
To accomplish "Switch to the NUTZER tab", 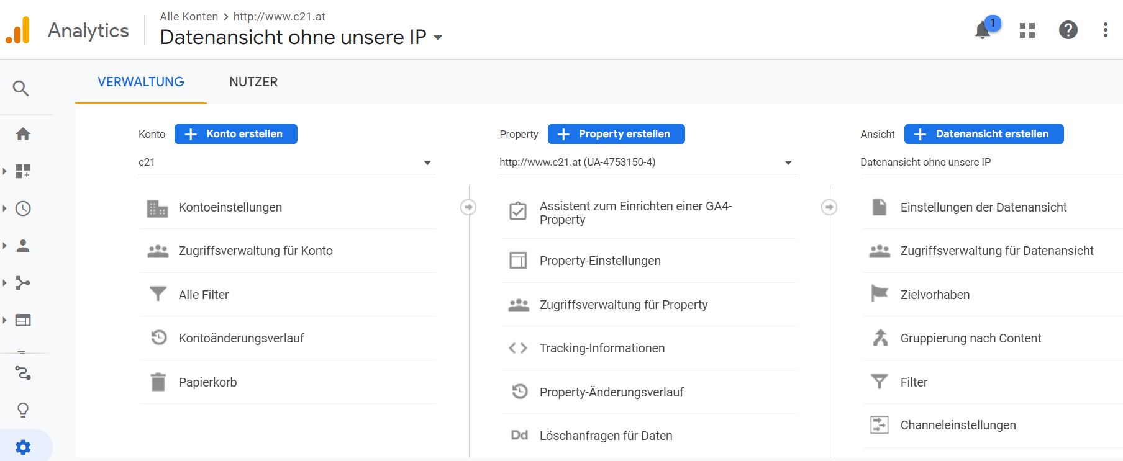I will tap(253, 82).
